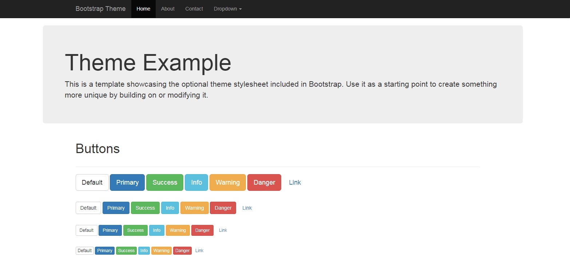Click the medium-sized Primary button in second row
Image resolution: width=570 pixels, height=263 pixels.
coord(116,208)
